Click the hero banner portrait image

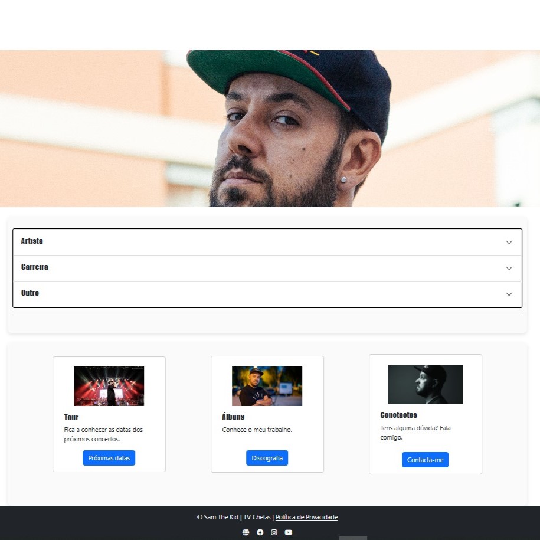click(270, 129)
